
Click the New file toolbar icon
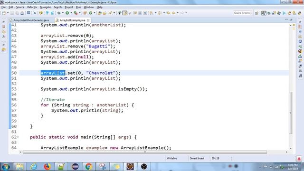(x=4, y=13)
